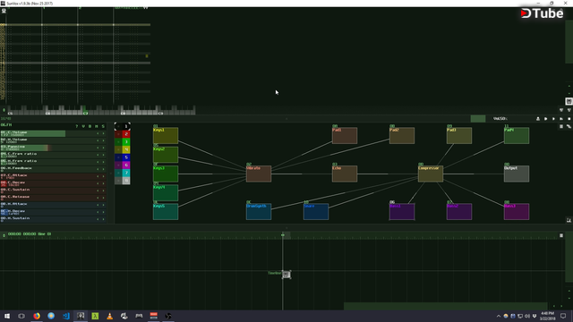The height and width of the screenshot is (322, 573).
Task: Open the SunVox main menu icon
Action: click(4, 11)
